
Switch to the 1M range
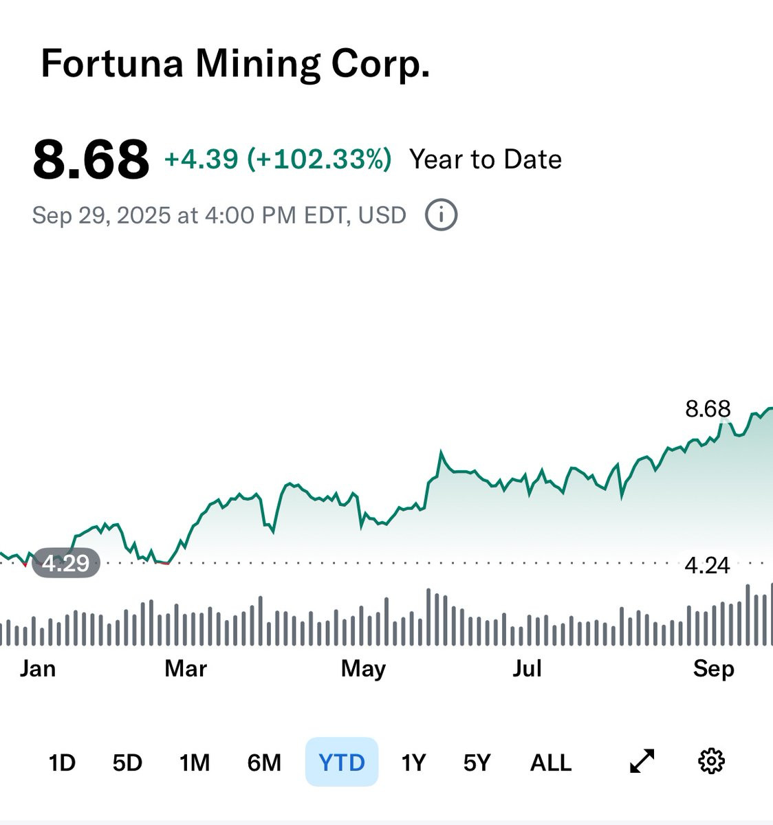(195, 762)
